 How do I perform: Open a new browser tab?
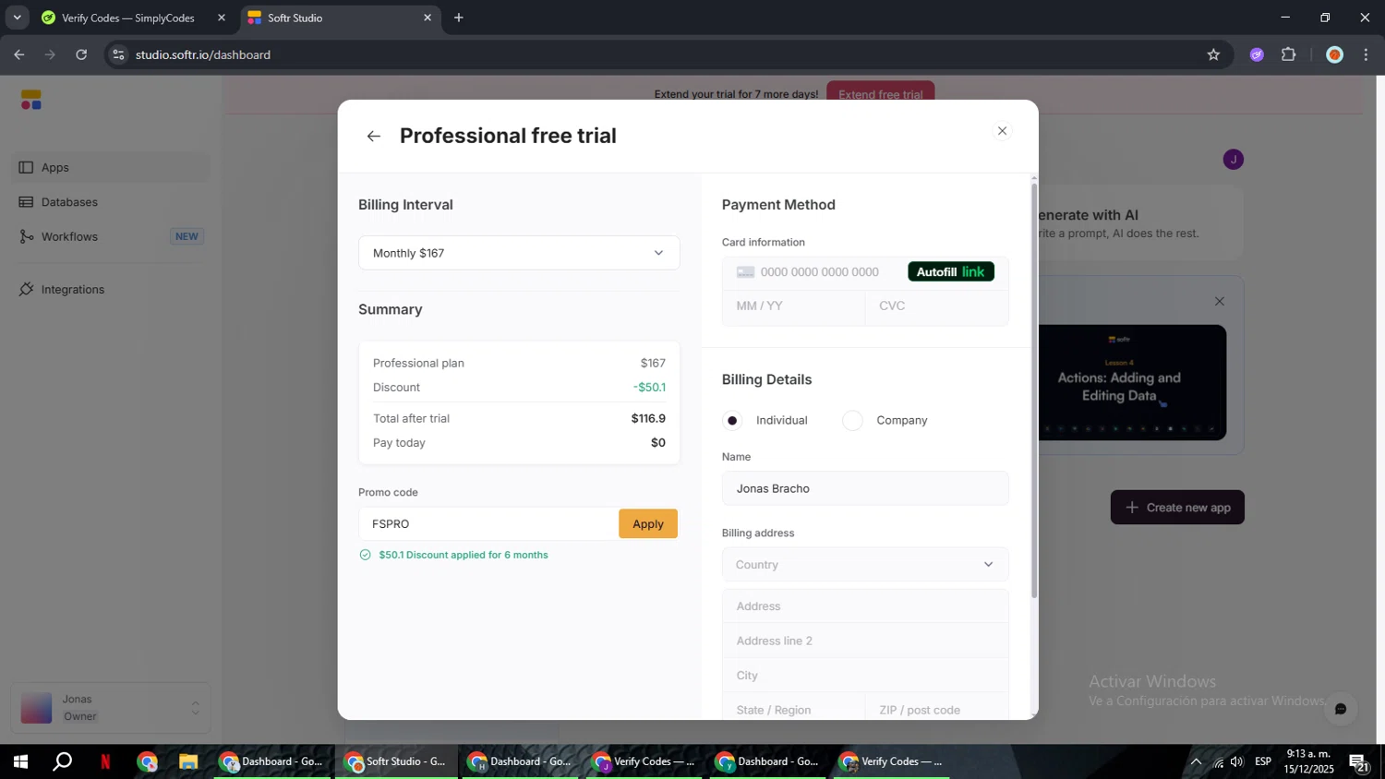click(x=459, y=18)
